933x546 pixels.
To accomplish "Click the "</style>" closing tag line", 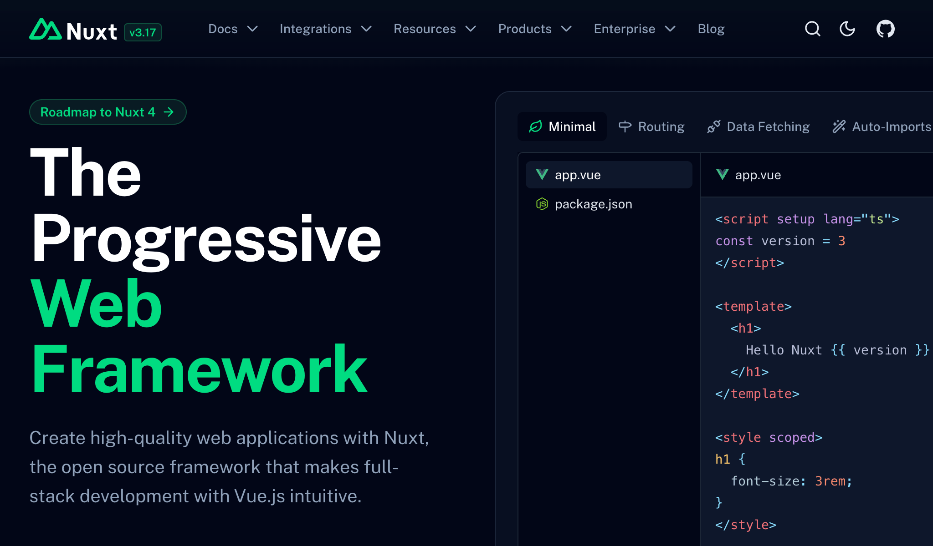I will click(746, 525).
